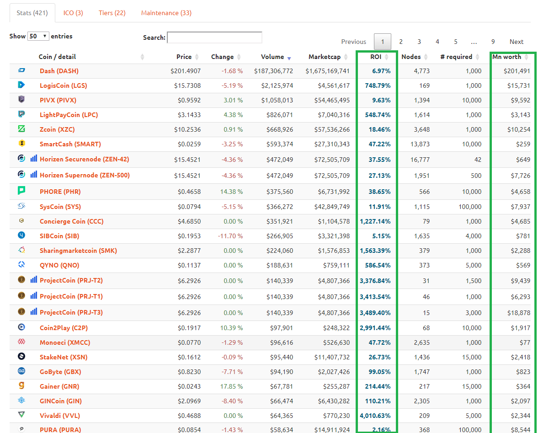This screenshot has width=549, height=433.
Task: Open the Coin2Play (C2P) coin link
Action: pyautogui.click(x=63, y=328)
